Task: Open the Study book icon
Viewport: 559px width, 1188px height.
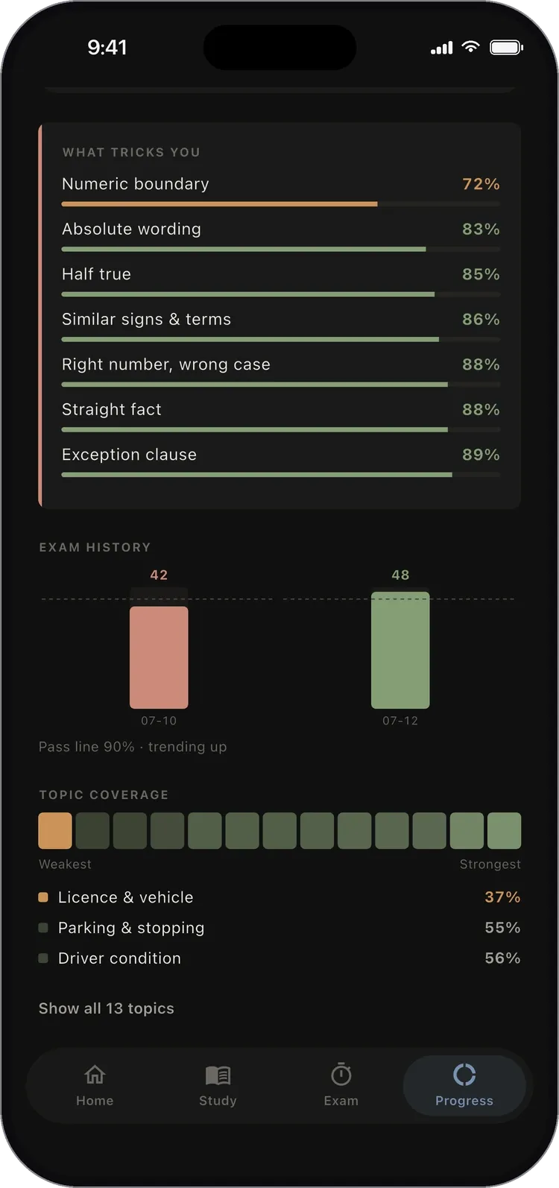Action: (x=218, y=1075)
